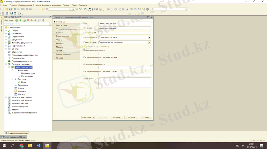Select 'Организация' dimension in tree
The height and width of the screenshot is (149, 267).
[27, 76]
